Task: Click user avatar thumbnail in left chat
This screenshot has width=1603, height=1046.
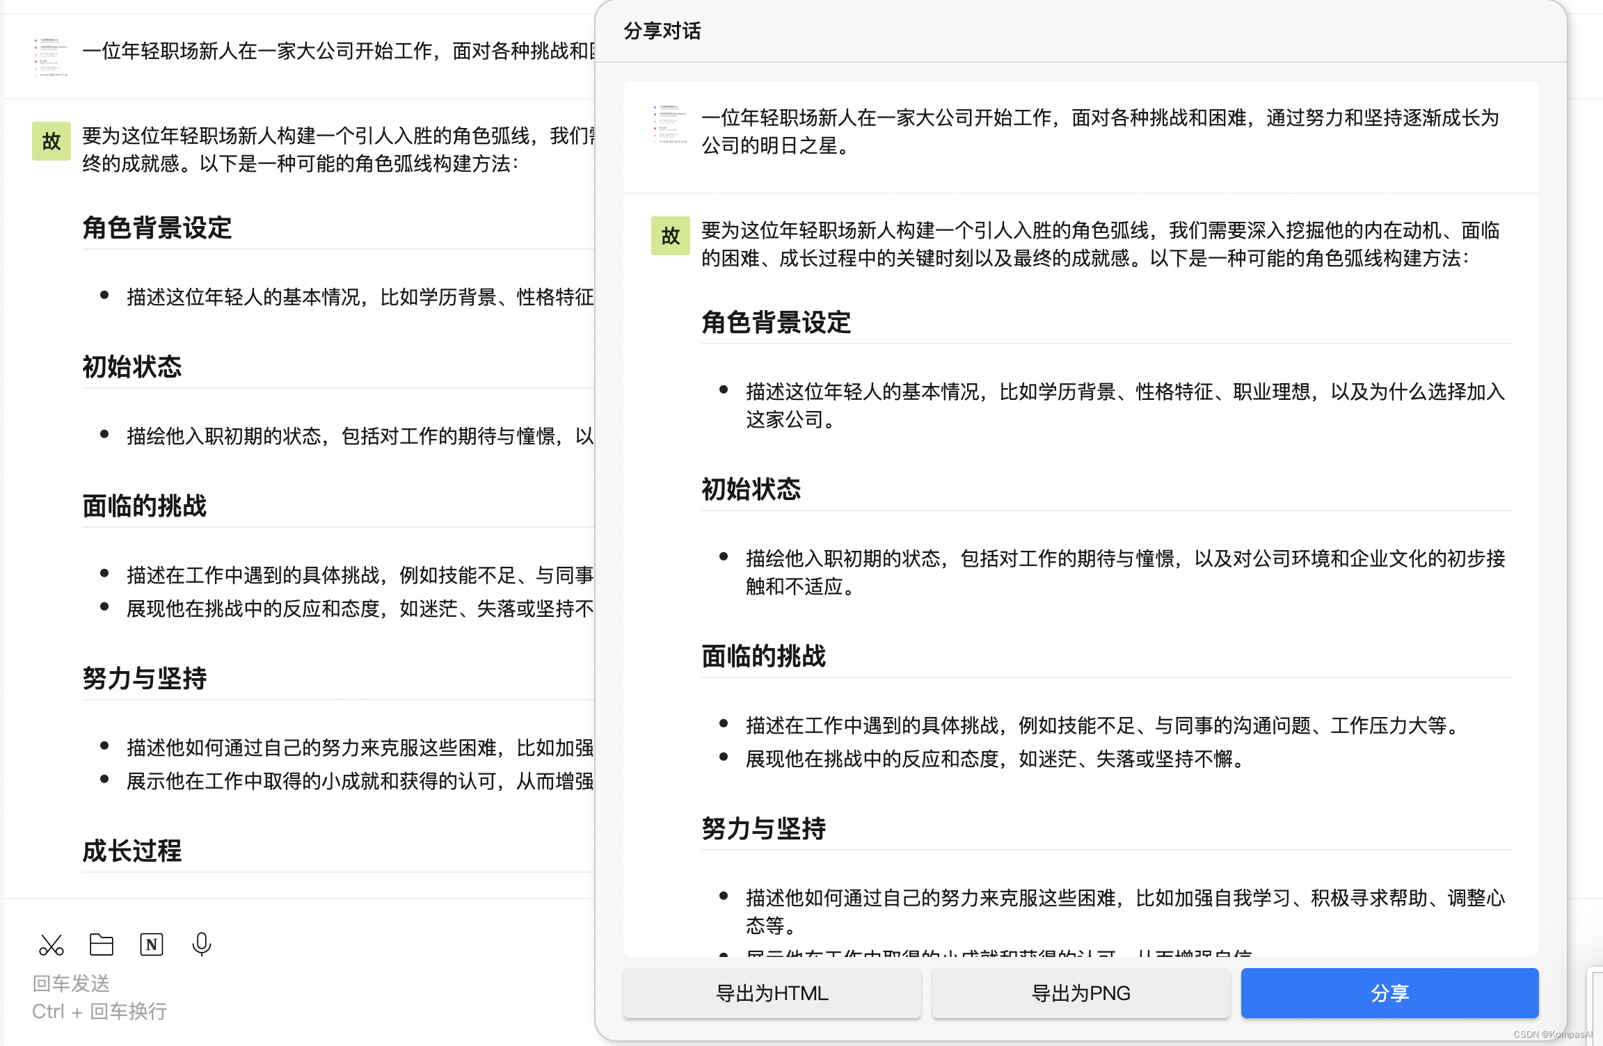Action: (51, 58)
